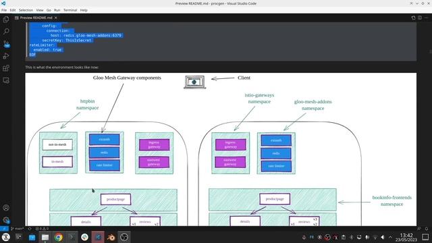Open the network Wi-Fi tray icon
The image size is (432, 243).
point(375,237)
